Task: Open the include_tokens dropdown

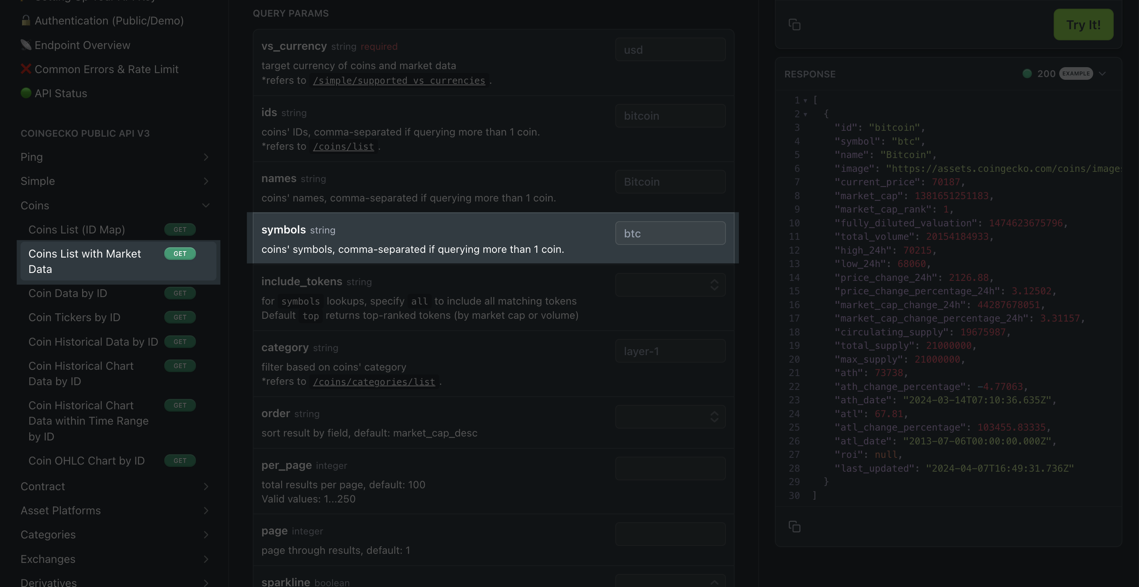Action: [670, 285]
